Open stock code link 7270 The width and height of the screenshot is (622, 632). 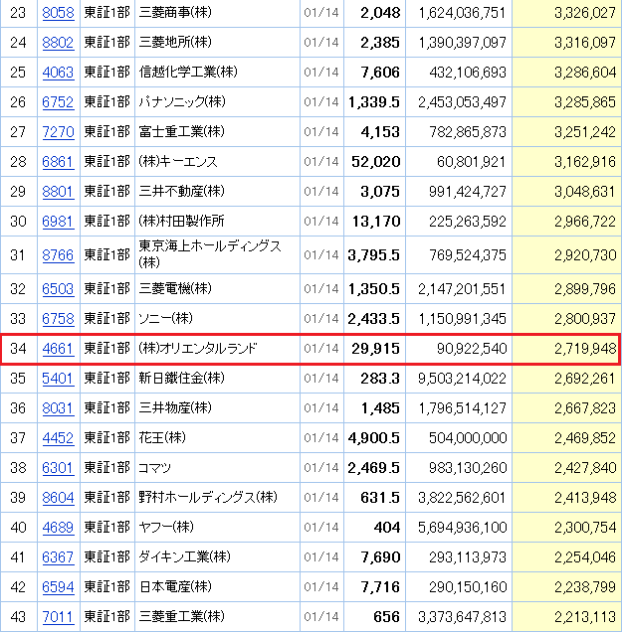pyautogui.click(x=58, y=132)
